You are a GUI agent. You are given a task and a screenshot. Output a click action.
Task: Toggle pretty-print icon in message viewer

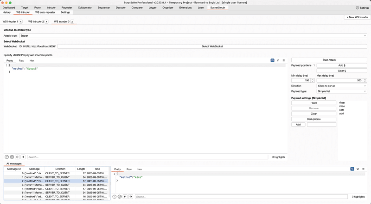pyautogui.click(x=352, y=169)
